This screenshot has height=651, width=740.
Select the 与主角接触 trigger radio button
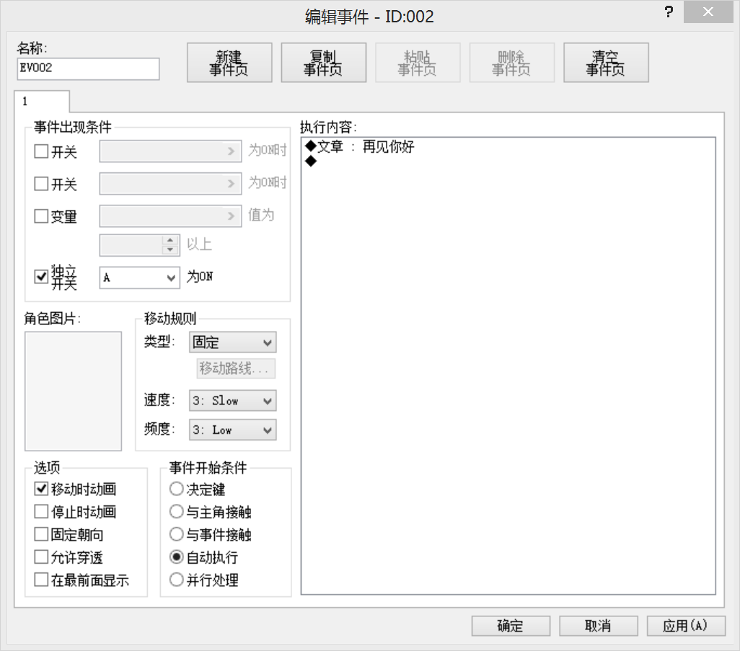177,511
